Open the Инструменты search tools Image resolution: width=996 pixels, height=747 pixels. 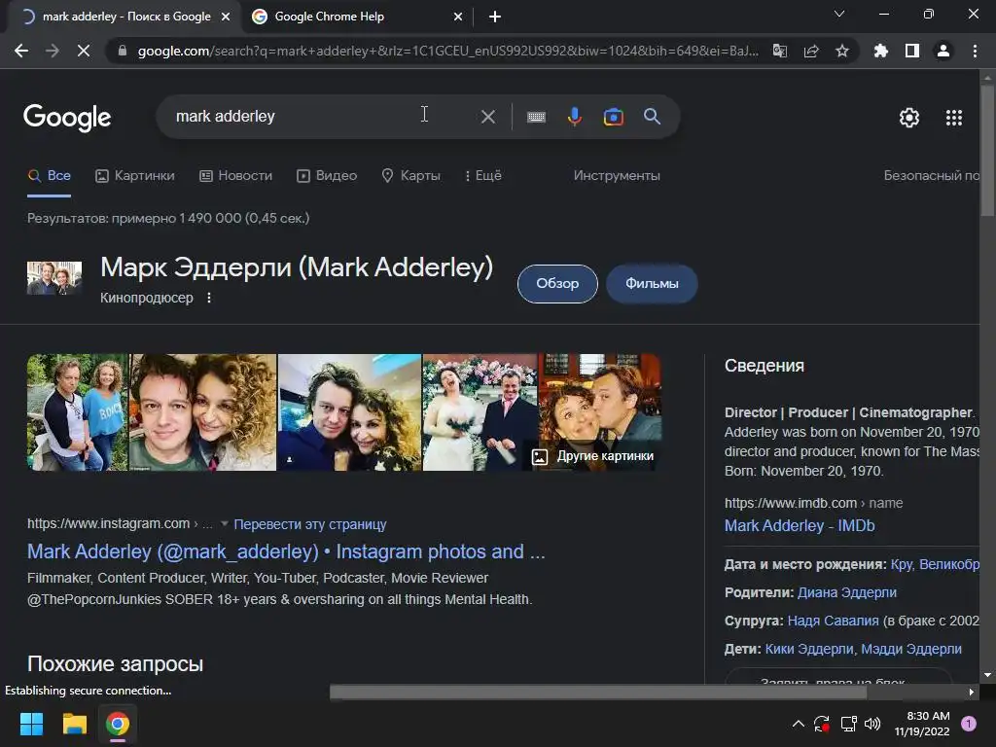coord(616,175)
